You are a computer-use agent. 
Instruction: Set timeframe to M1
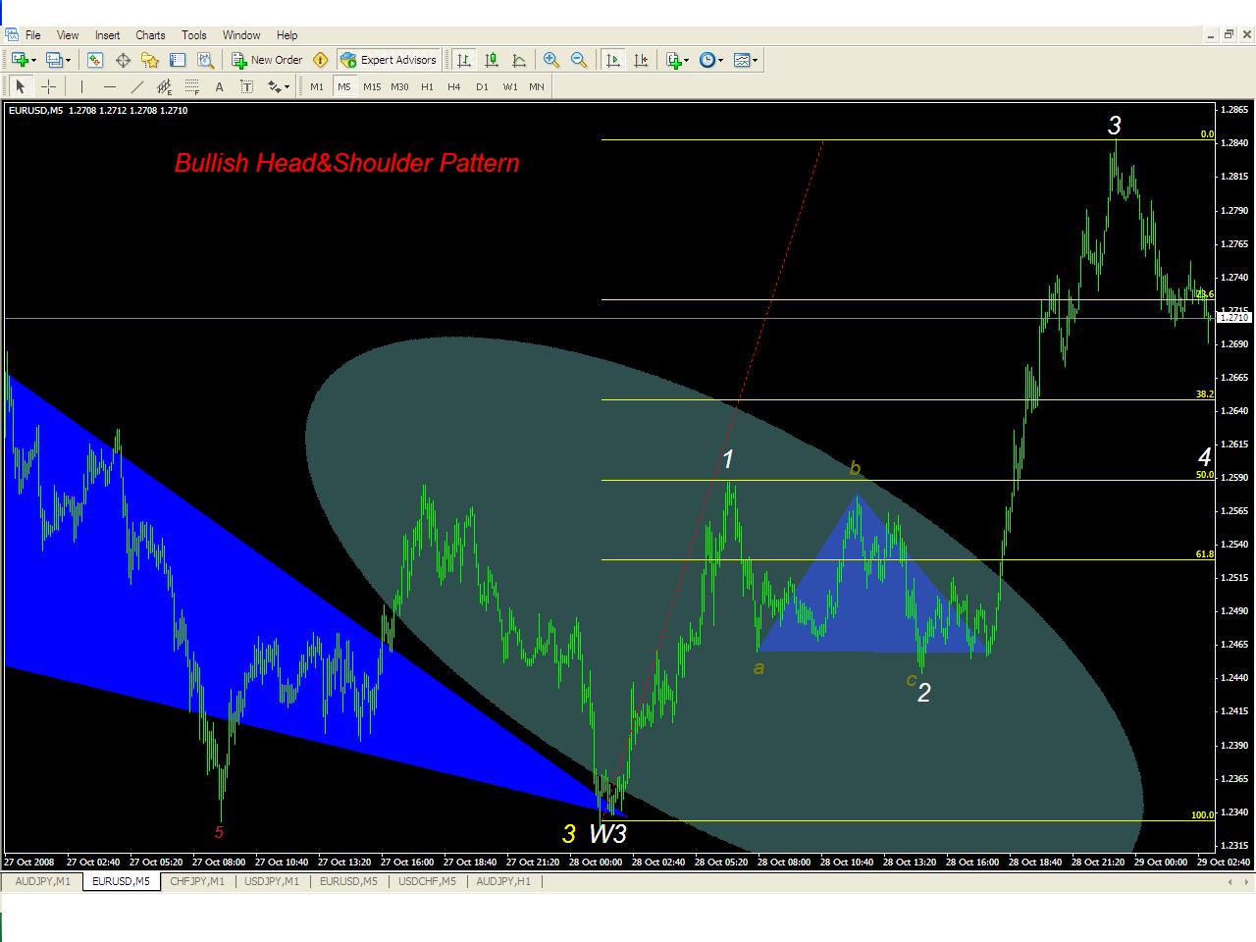click(x=317, y=86)
